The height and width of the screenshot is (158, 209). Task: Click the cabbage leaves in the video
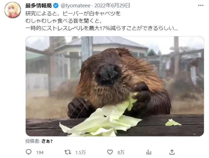(101, 120)
